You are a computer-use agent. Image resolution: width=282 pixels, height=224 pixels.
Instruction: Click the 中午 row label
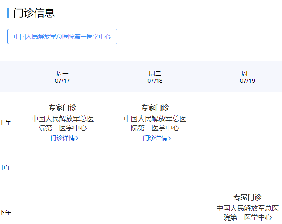coord(6,168)
